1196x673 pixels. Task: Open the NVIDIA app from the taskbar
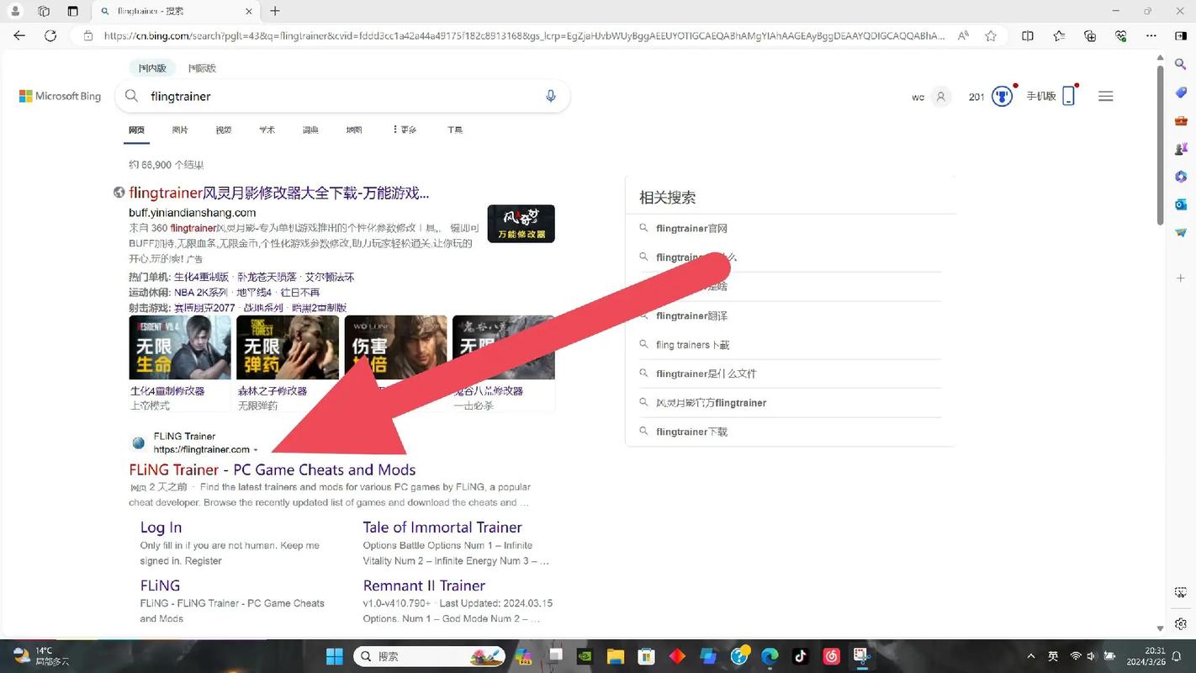pyautogui.click(x=585, y=656)
